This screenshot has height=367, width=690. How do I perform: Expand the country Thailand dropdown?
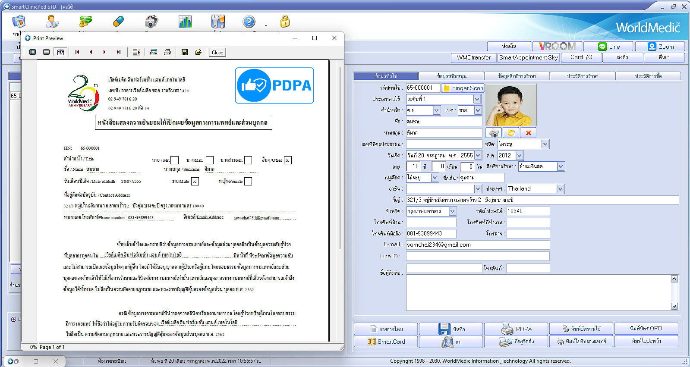(560, 189)
